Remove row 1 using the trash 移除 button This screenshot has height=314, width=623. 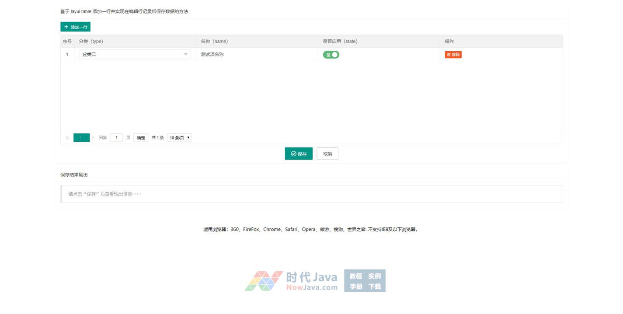[453, 55]
